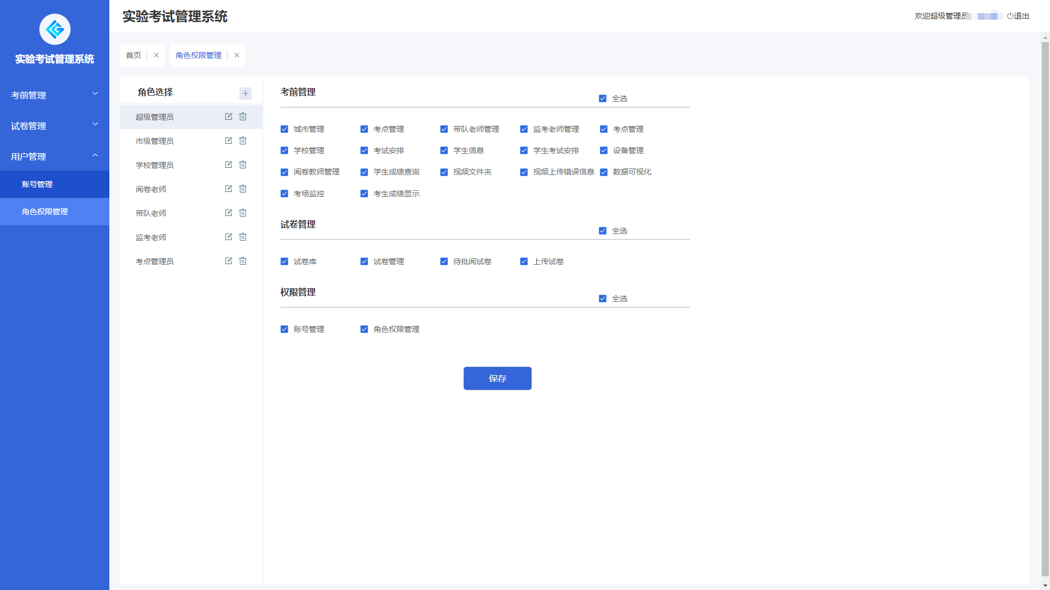Uncheck the 学校管理 permission
Screen dimensions: 1050x590
click(x=284, y=150)
